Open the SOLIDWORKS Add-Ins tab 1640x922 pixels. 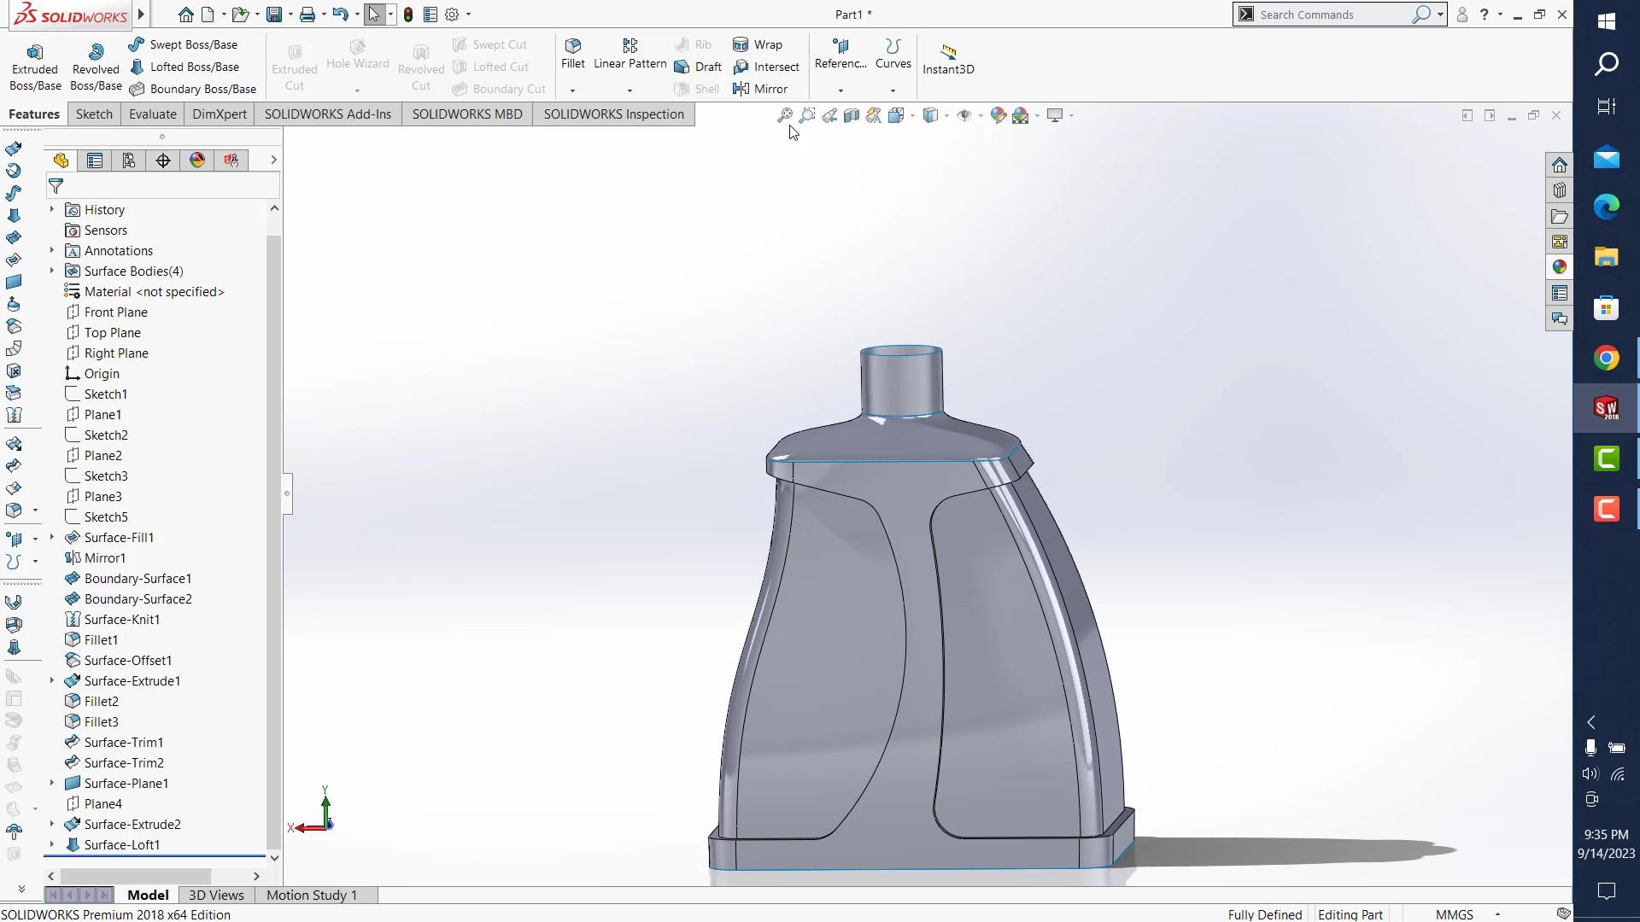coord(327,114)
